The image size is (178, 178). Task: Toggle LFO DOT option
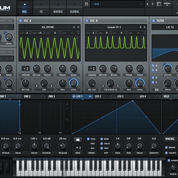[102, 153]
